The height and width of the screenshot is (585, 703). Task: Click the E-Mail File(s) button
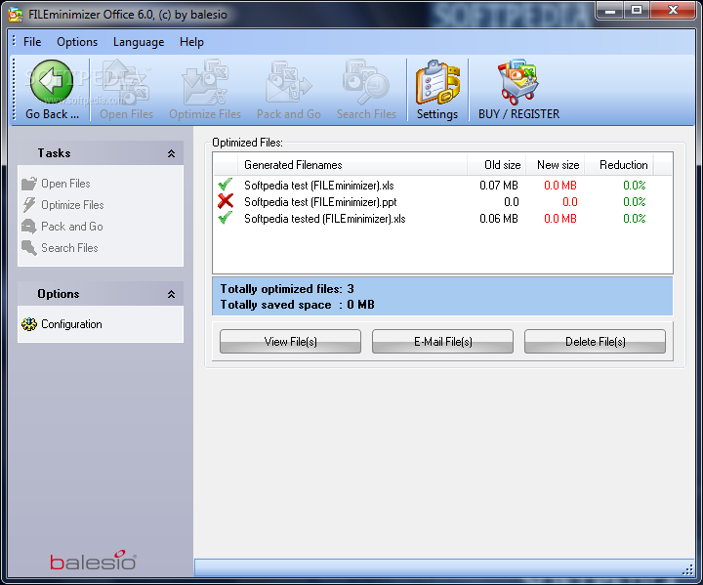point(442,342)
